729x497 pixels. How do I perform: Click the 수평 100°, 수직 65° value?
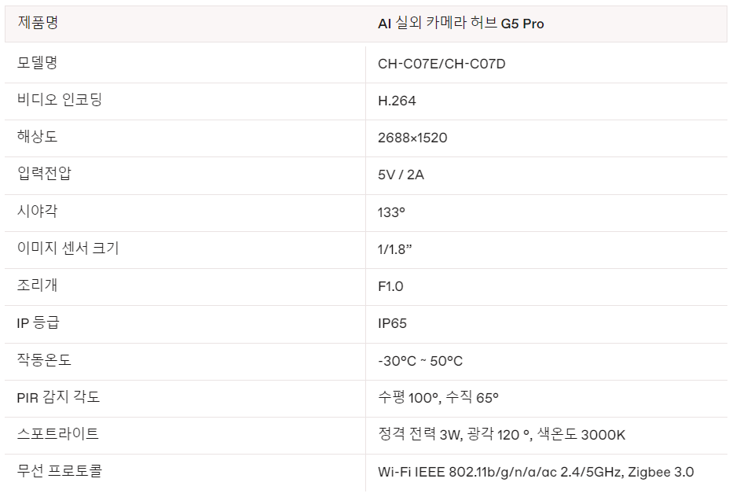point(438,398)
